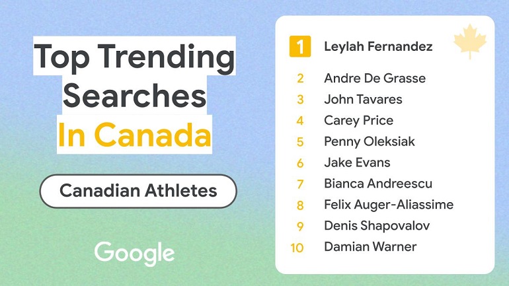Click Denis Shapovalov name
509x286 pixels.
pyautogui.click(x=377, y=226)
